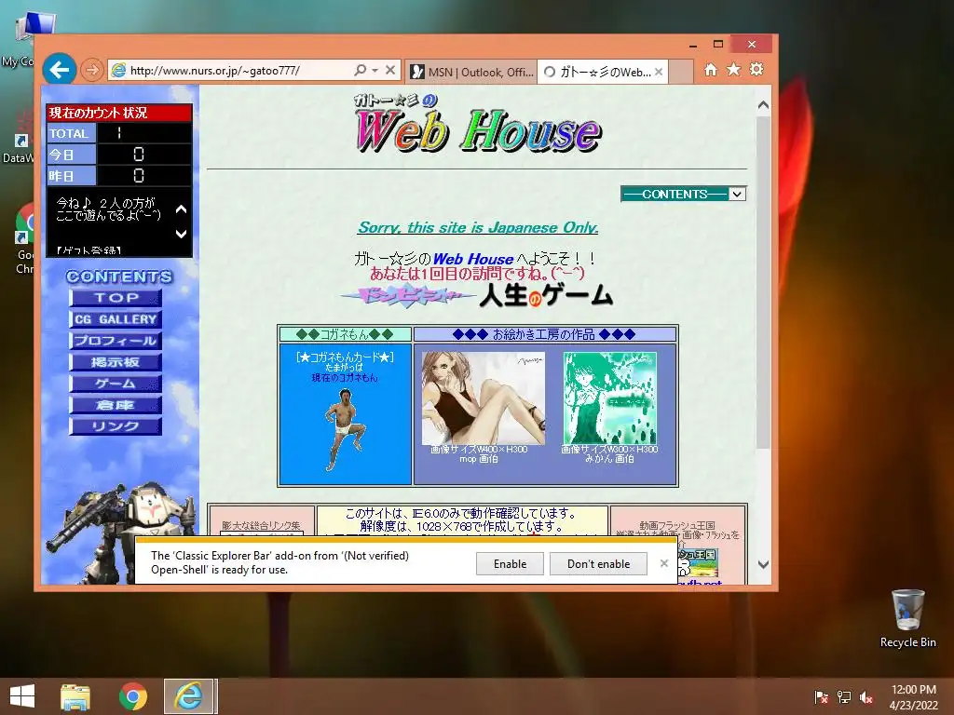Image resolution: width=954 pixels, height=715 pixels.
Task: Click the お絵かき工房の作品 header
Action: point(544,334)
